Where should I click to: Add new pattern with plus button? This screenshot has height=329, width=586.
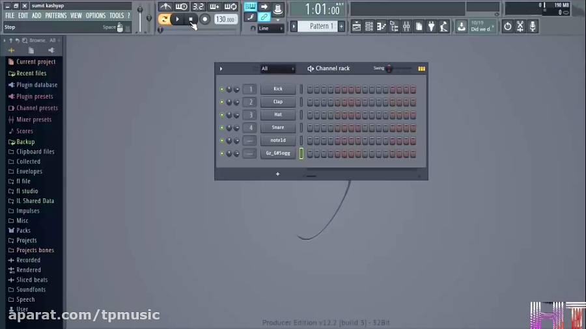[x=341, y=26]
